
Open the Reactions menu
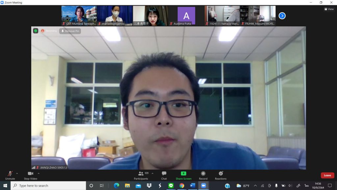pyautogui.click(x=221, y=175)
